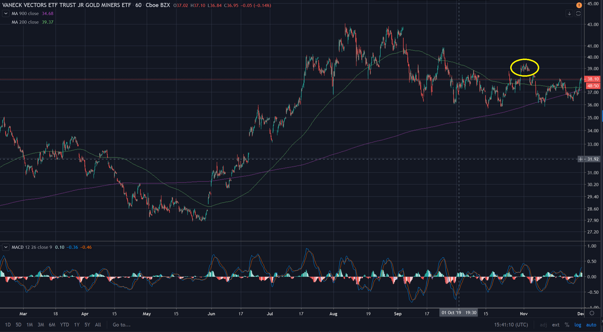
Task: Toggle auto scale
Action: [591, 325]
